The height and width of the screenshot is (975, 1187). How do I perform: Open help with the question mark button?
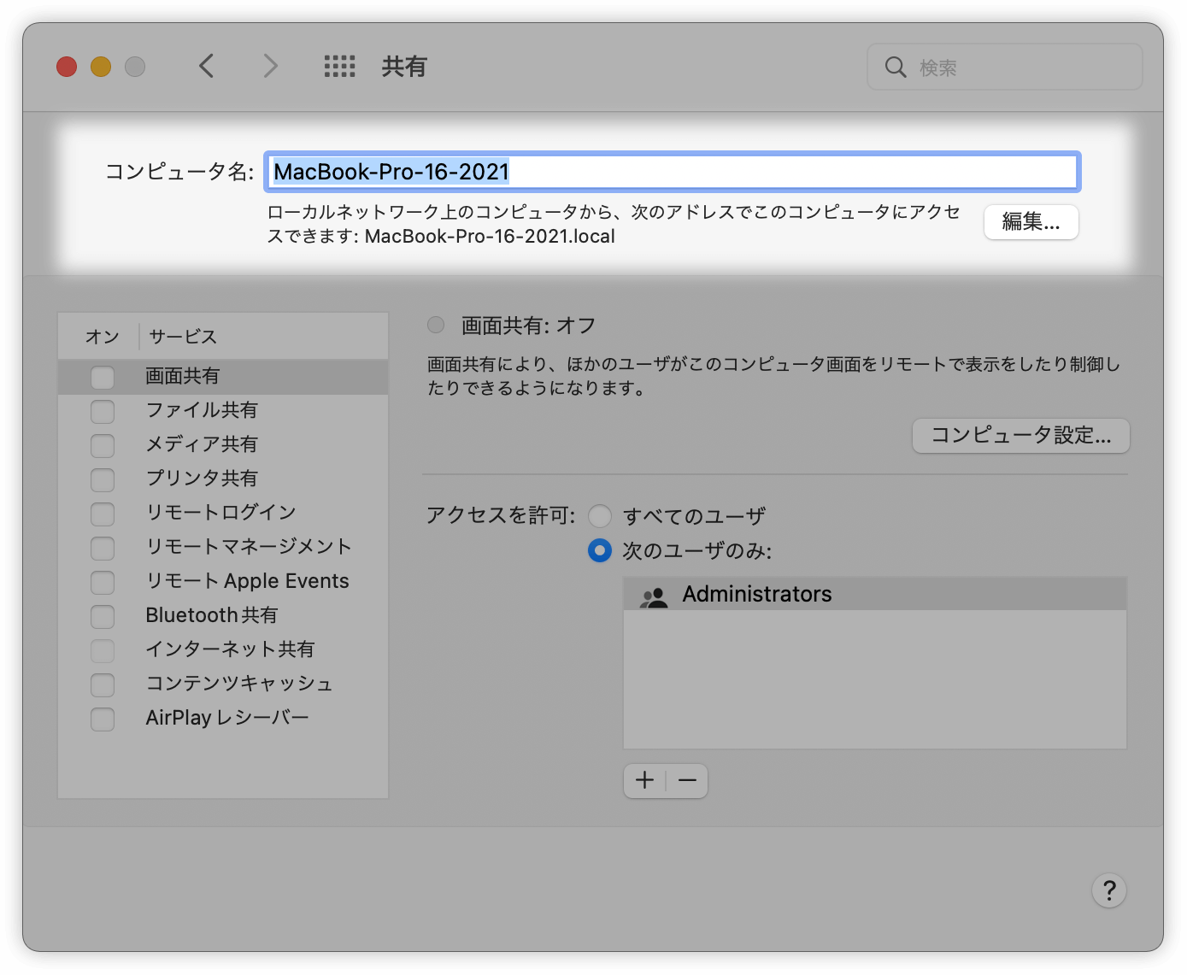(1109, 890)
